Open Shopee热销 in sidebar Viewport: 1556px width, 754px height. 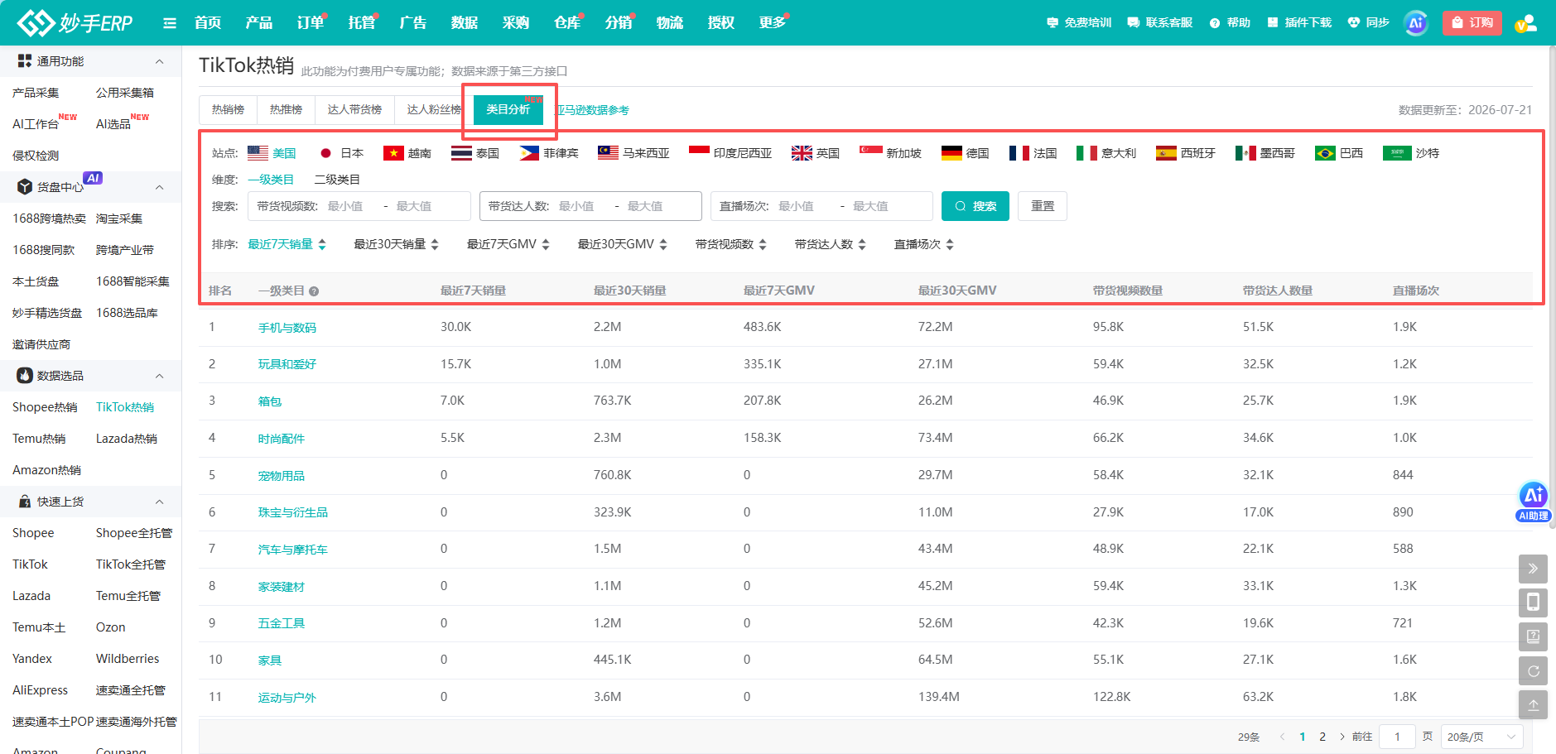click(45, 407)
